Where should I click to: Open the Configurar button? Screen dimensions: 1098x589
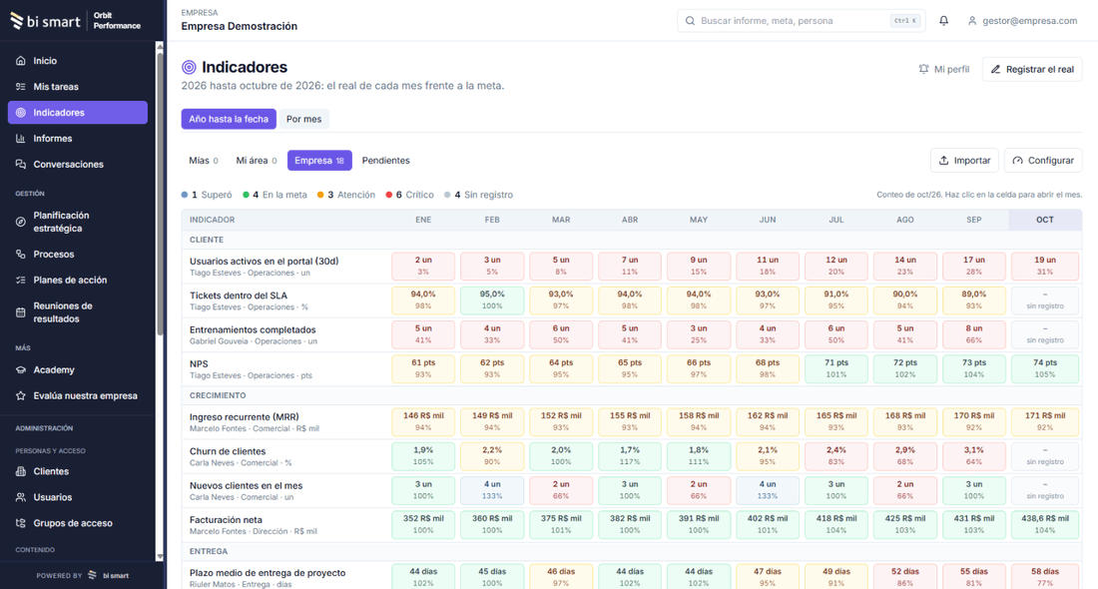[1043, 161]
